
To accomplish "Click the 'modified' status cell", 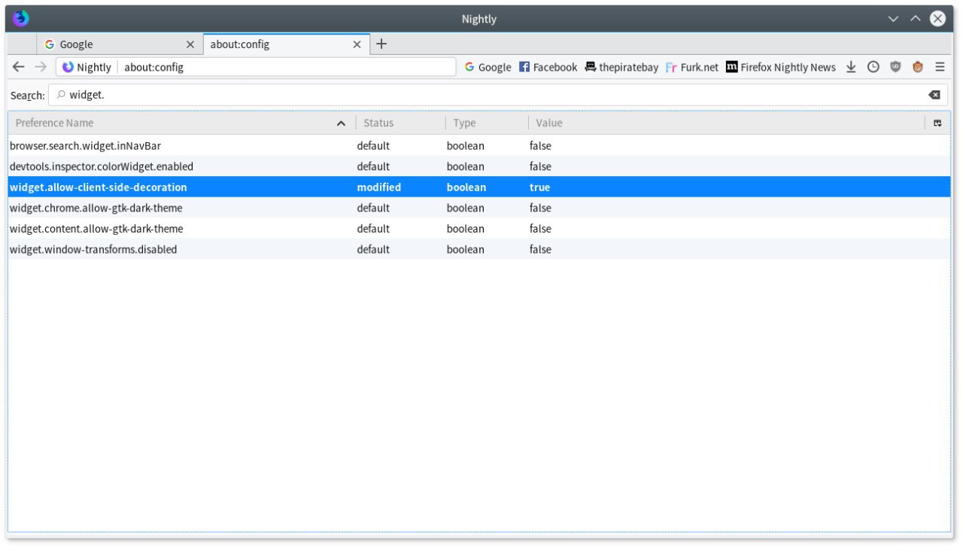I will (379, 187).
